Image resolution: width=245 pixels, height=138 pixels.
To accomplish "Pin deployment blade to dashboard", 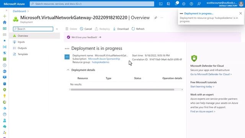I will tap(156, 18).
